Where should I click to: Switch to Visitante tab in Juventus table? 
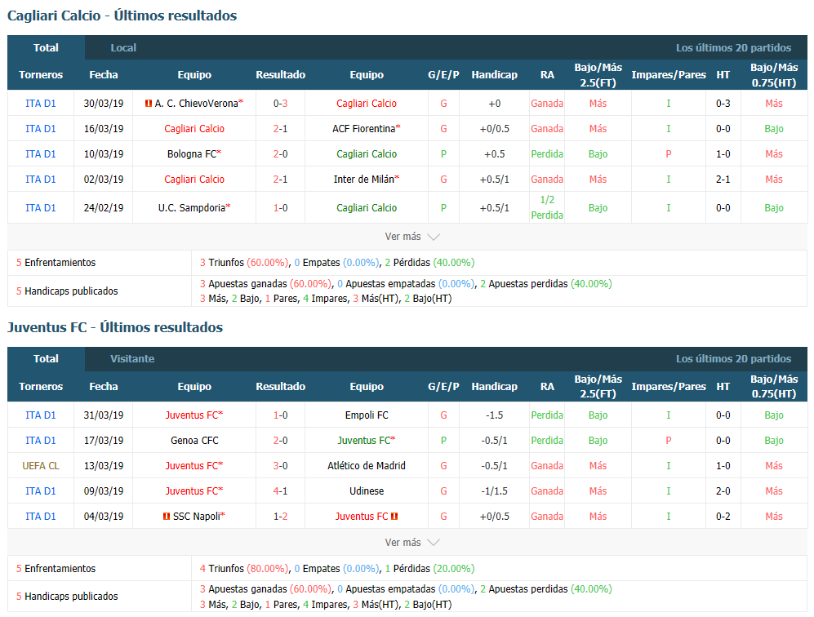[x=132, y=359]
